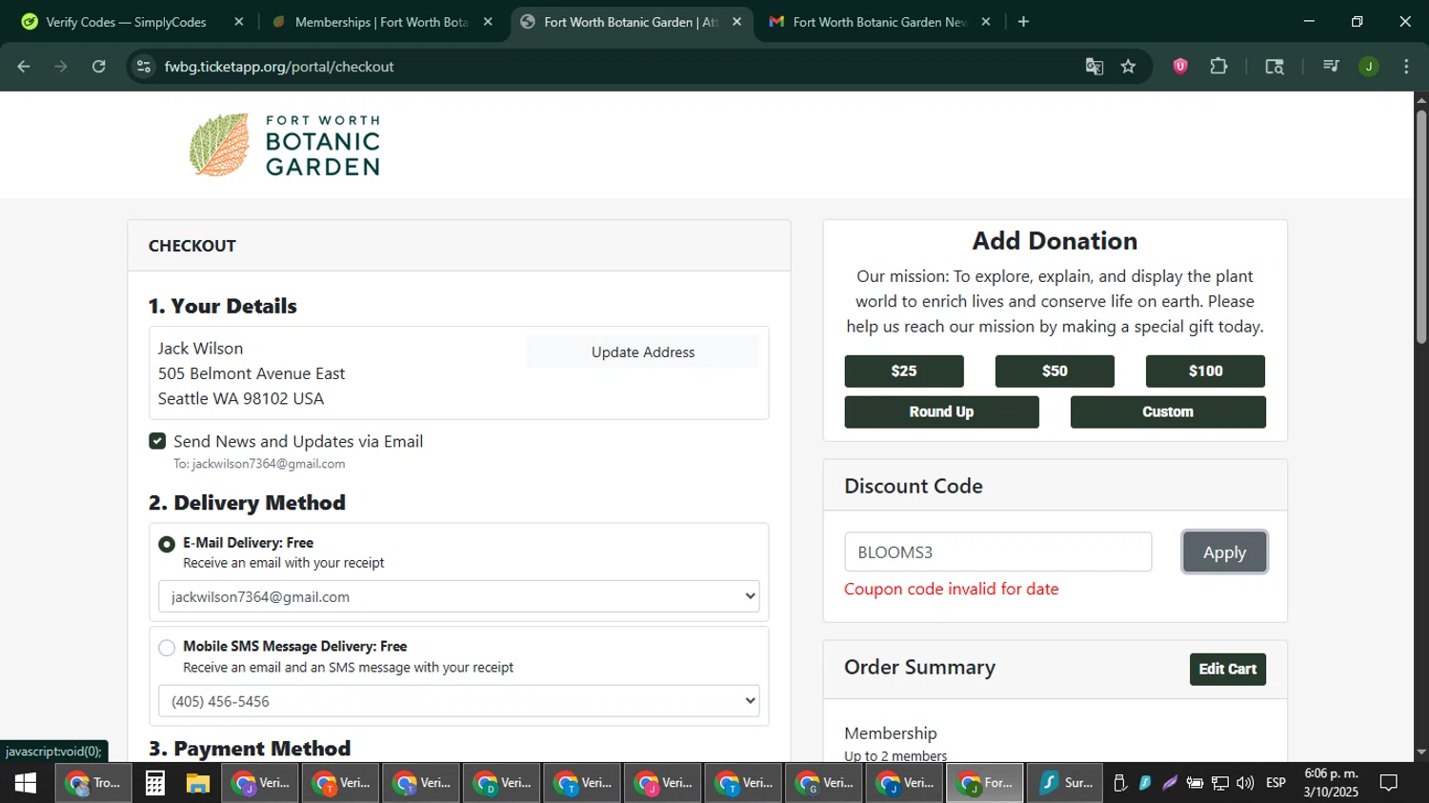Open the side panel search icon
The width and height of the screenshot is (1429, 803).
pyautogui.click(x=1275, y=67)
